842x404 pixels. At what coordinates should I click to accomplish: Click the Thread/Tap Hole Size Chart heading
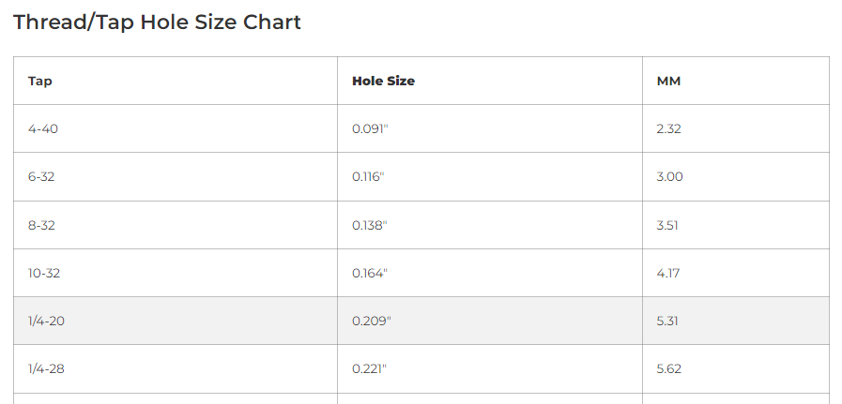(157, 22)
